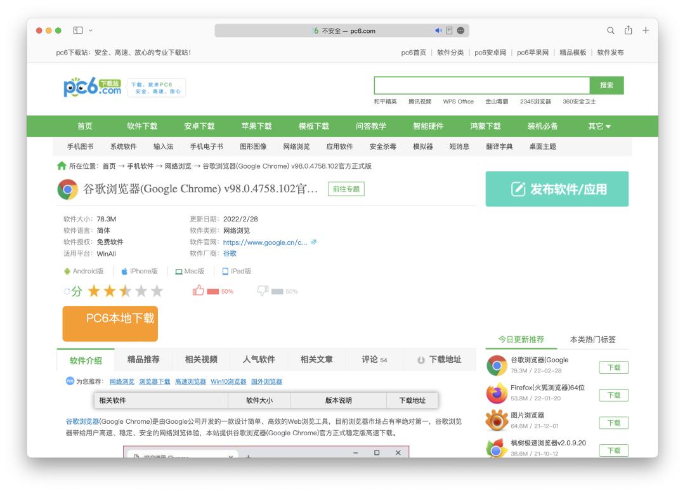Open 软件下载 in green navigation bar

(x=142, y=126)
